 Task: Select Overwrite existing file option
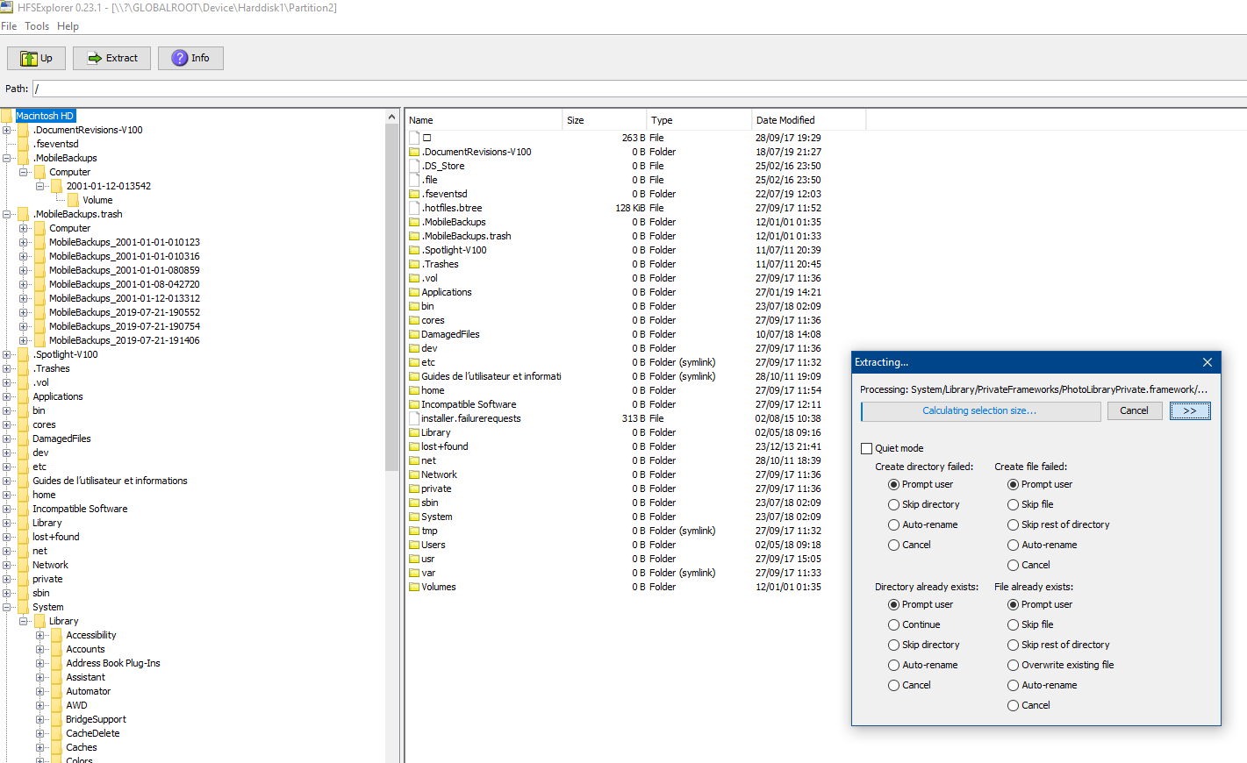point(1013,665)
